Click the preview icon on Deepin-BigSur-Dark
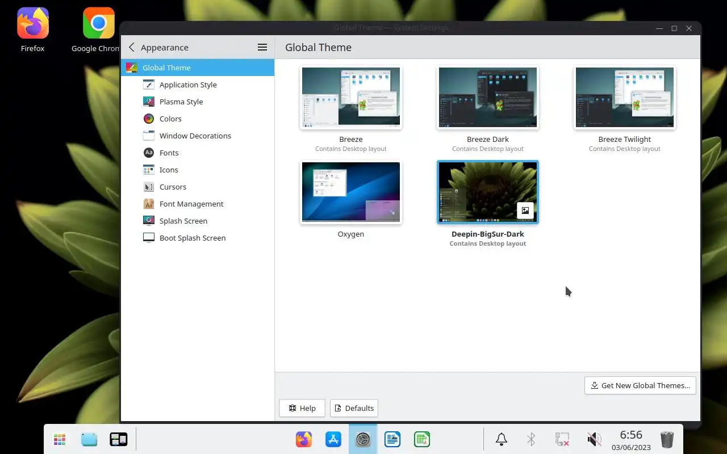 pyautogui.click(x=525, y=210)
